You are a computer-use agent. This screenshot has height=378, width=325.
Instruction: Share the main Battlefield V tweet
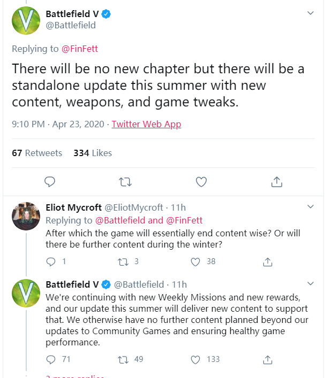click(x=276, y=182)
